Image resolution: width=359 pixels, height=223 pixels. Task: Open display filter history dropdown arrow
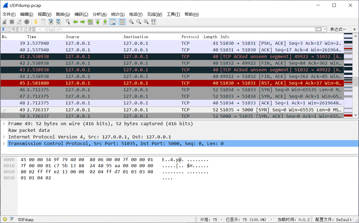[325, 29]
